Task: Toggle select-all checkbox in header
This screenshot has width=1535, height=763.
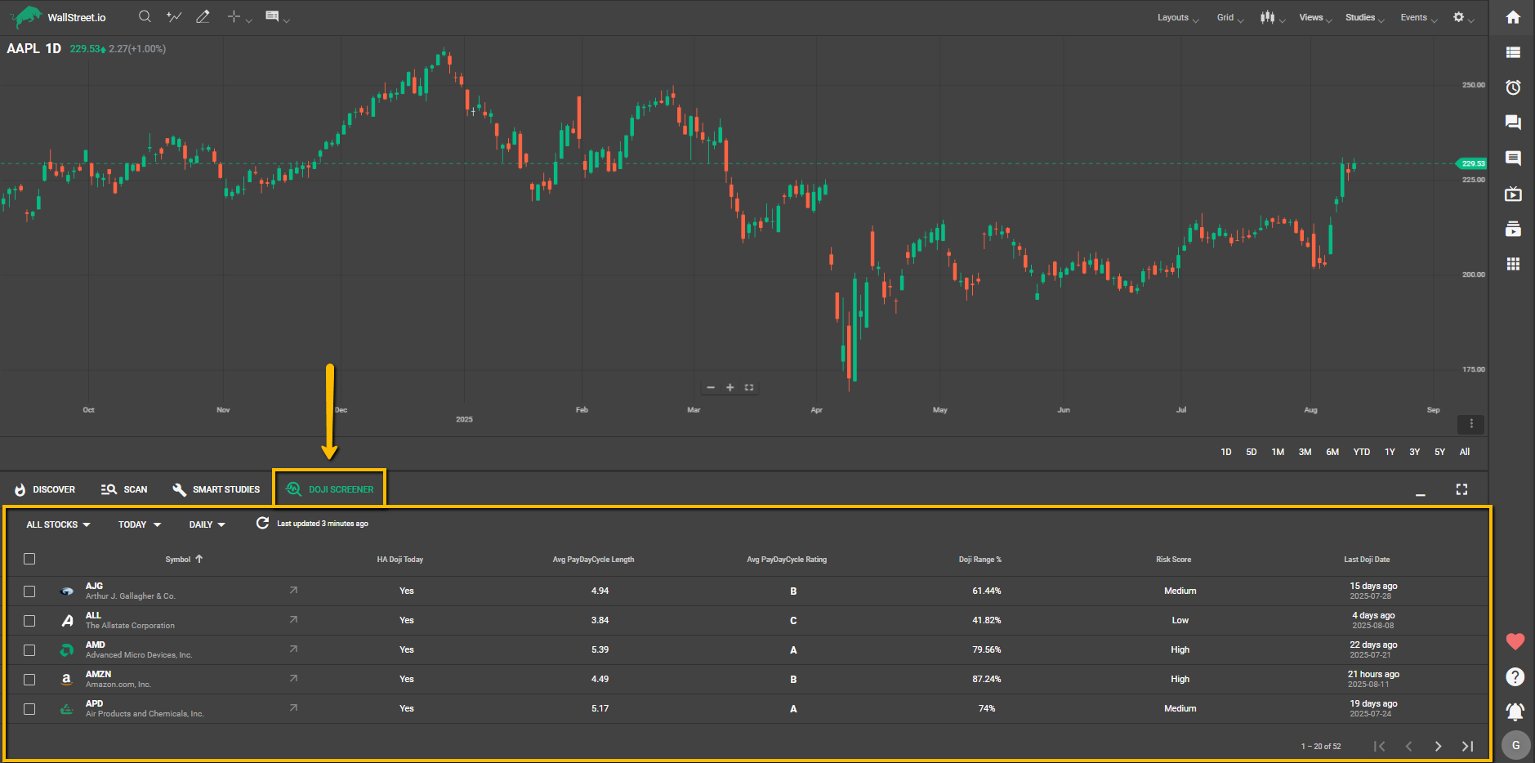Action: 29,559
